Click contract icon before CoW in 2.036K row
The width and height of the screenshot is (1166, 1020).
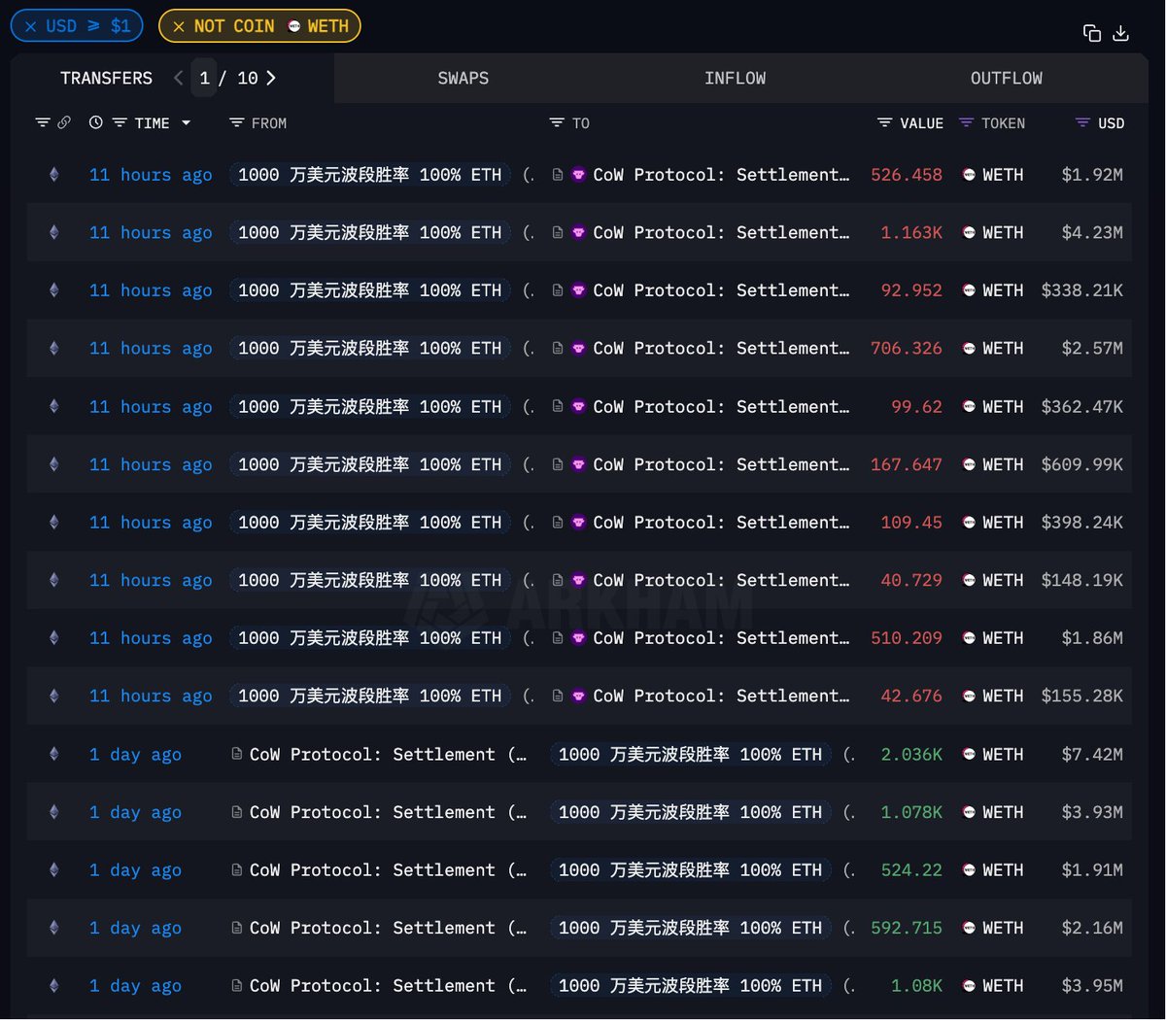tap(237, 754)
